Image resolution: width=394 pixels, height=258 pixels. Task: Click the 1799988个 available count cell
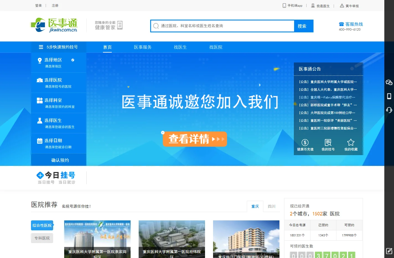[349, 235]
